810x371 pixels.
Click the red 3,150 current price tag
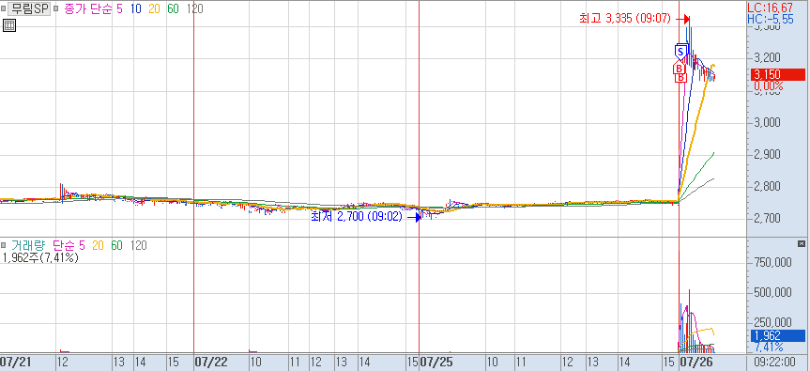pos(777,74)
